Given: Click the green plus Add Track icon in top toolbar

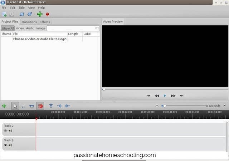Looking at the screenshot, I should click(x=40, y=14).
